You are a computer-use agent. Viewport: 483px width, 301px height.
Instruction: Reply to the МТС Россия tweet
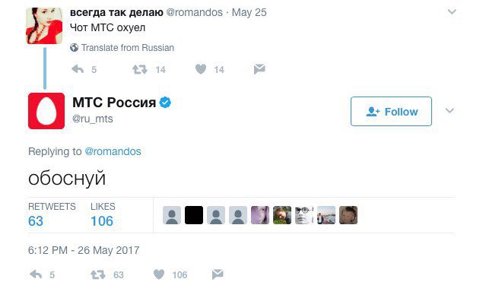click(36, 274)
